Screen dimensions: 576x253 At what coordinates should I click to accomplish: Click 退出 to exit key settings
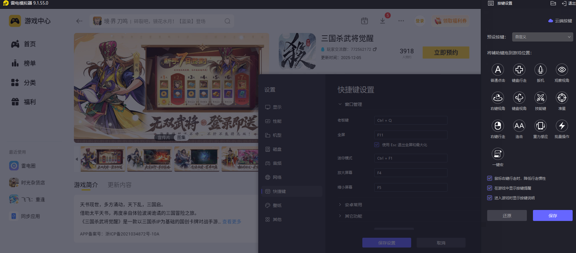pos(569,3)
